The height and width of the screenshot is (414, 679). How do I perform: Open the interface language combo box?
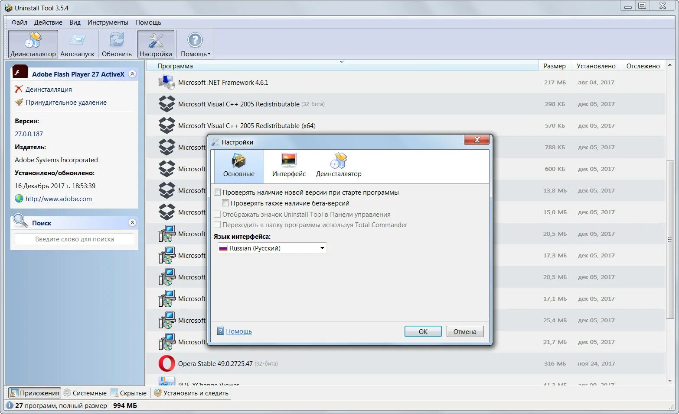(272, 248)
